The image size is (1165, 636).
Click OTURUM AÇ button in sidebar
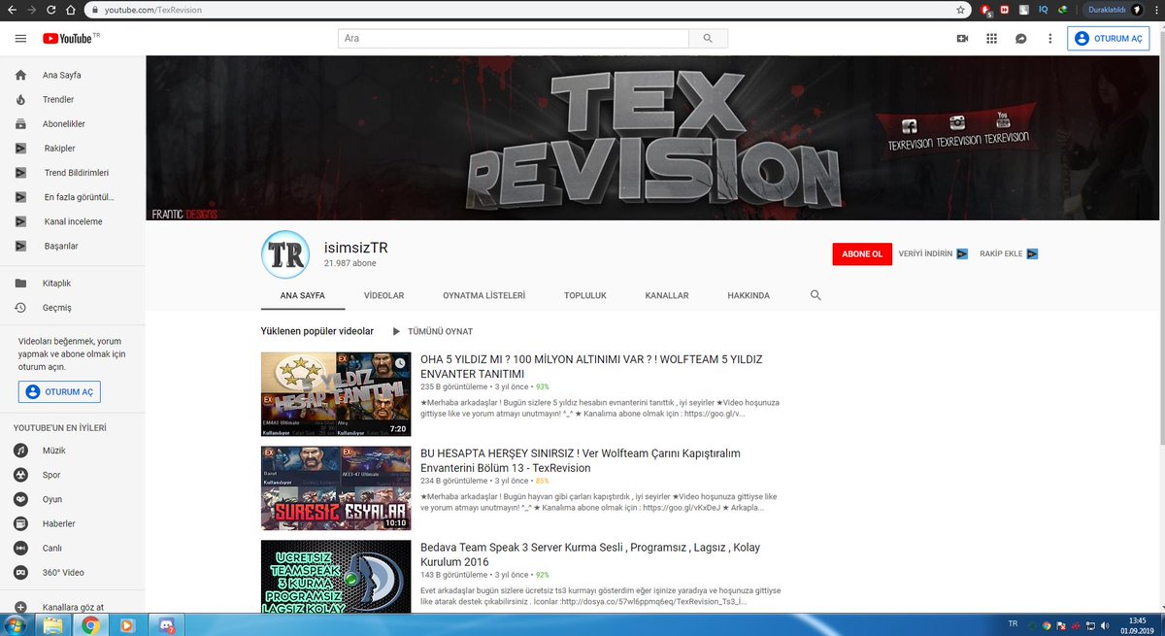(59, 391)
